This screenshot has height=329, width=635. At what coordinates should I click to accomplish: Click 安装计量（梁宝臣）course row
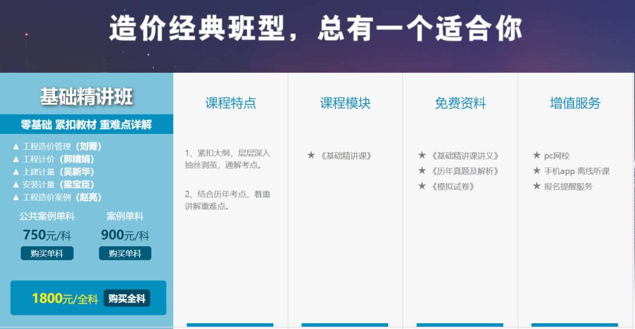point(54,184)
